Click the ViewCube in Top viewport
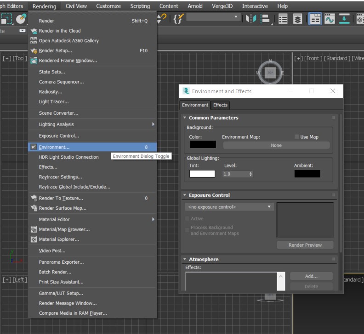Screen dimensions: 364x334 270,72
